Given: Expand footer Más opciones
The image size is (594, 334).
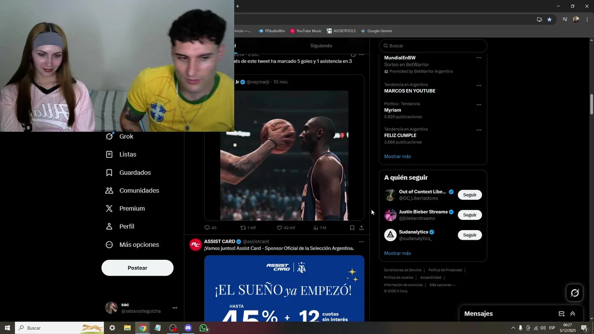Looking at the screenshot, I should [x=442, y=285].
